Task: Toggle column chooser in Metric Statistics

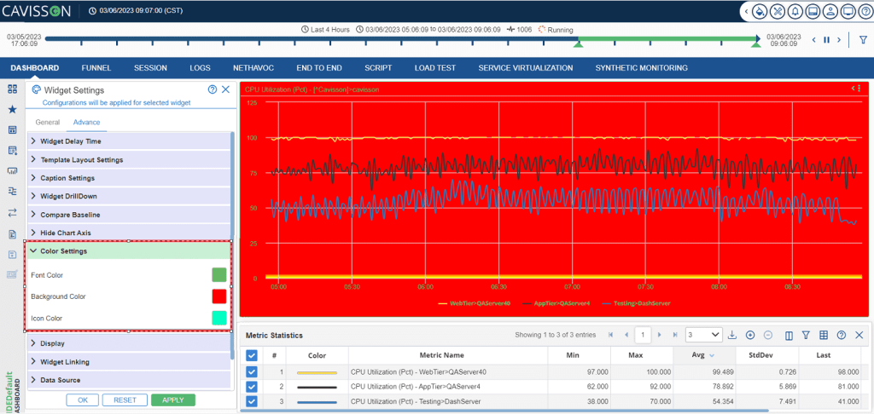Action: click(x=789, y=335)
